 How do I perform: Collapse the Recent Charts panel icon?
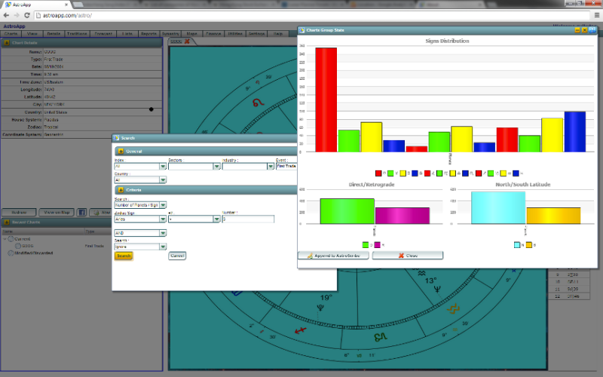click(6, 222)
